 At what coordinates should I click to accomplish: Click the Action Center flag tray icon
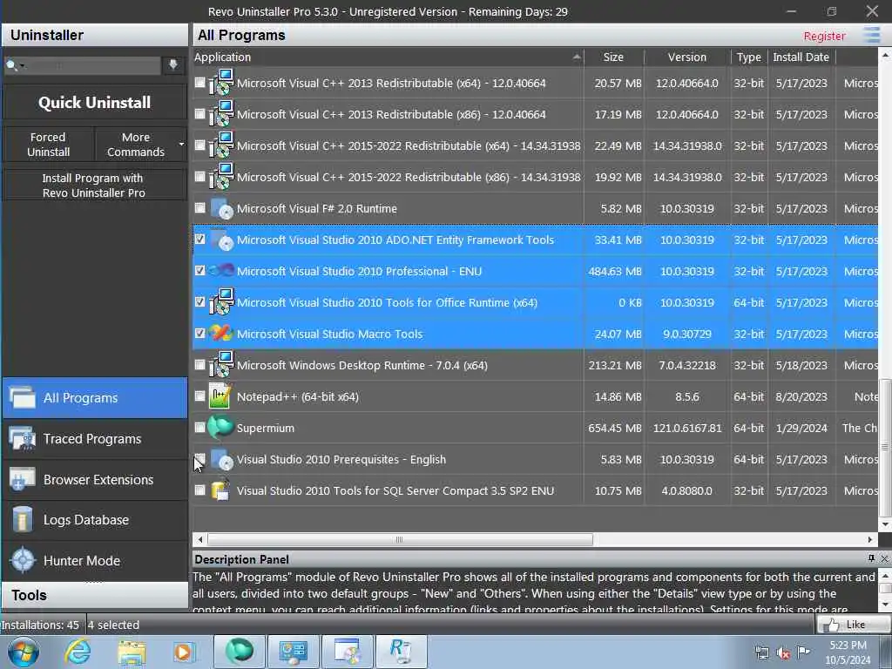click(803, 652)
